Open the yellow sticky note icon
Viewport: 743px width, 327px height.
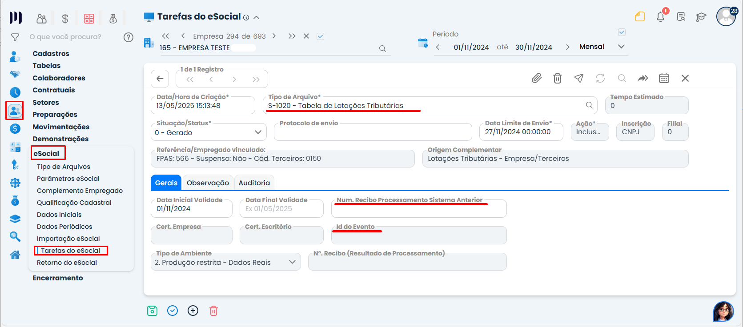pyautogui.click(x=640, y=17)
